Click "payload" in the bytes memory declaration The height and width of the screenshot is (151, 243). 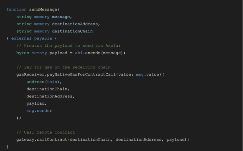[59, 53]
